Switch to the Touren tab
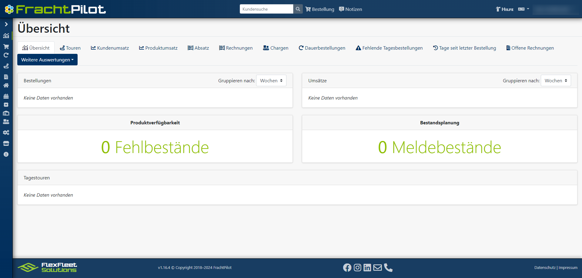The width and height of the screenshot is (582, 278). (x=70, y=48)
